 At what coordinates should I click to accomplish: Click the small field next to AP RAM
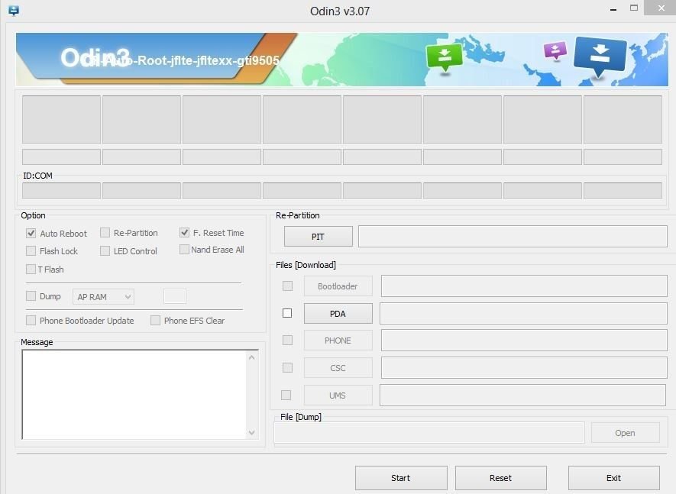click(x=175, y=296)
